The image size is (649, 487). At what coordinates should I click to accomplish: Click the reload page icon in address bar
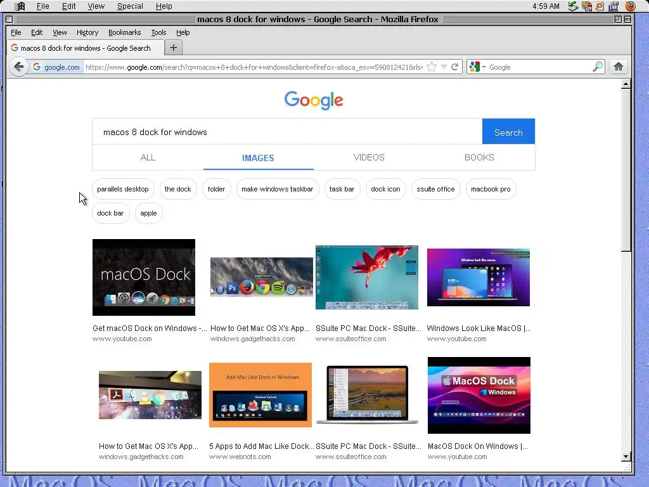(x=454, y=67)
